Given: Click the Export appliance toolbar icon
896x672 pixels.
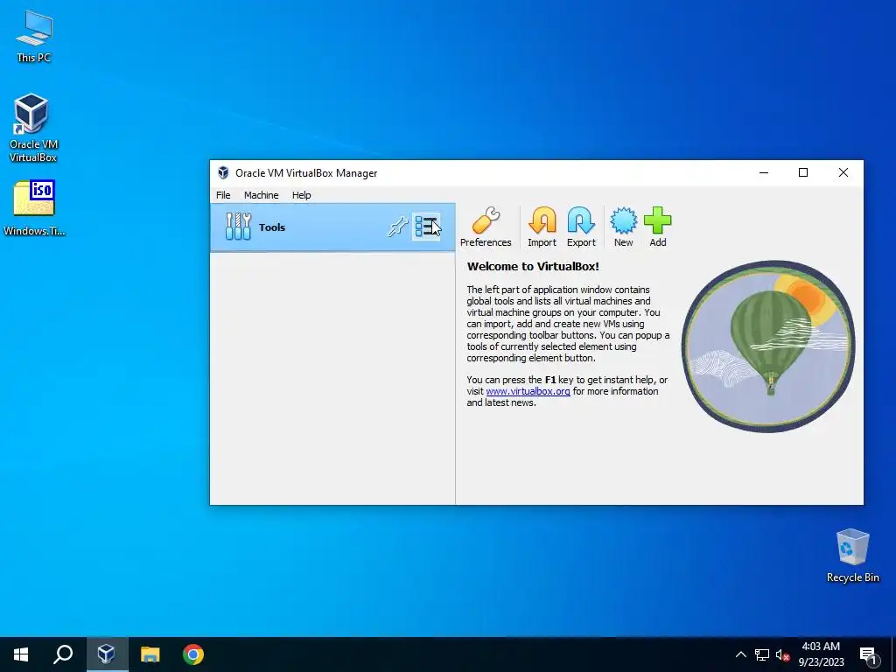Looking at the screenshot, I should [x=581, y=227].
